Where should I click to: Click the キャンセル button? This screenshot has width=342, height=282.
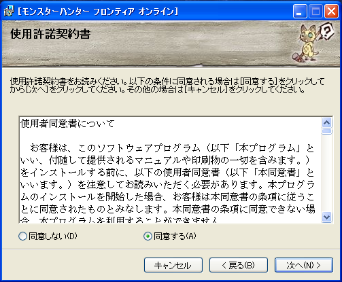click(x=173, y=265)
